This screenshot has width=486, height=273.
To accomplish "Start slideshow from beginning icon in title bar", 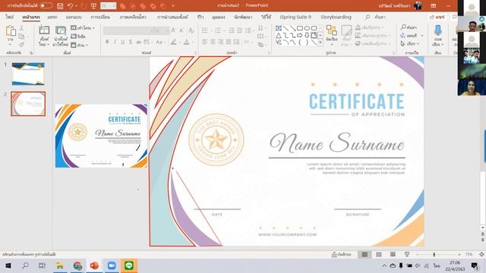I will click(93, 6).
